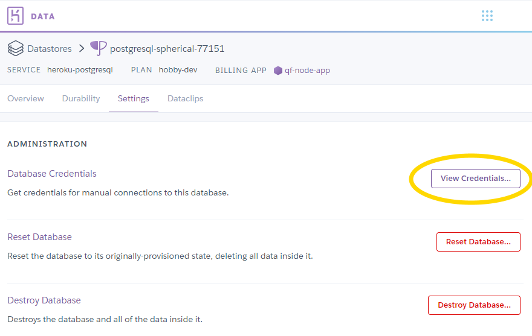Click the Destroy Database section heading
The width and height of the screenshot is (532, 336).
pyautogui.click(x=44, y=300)
